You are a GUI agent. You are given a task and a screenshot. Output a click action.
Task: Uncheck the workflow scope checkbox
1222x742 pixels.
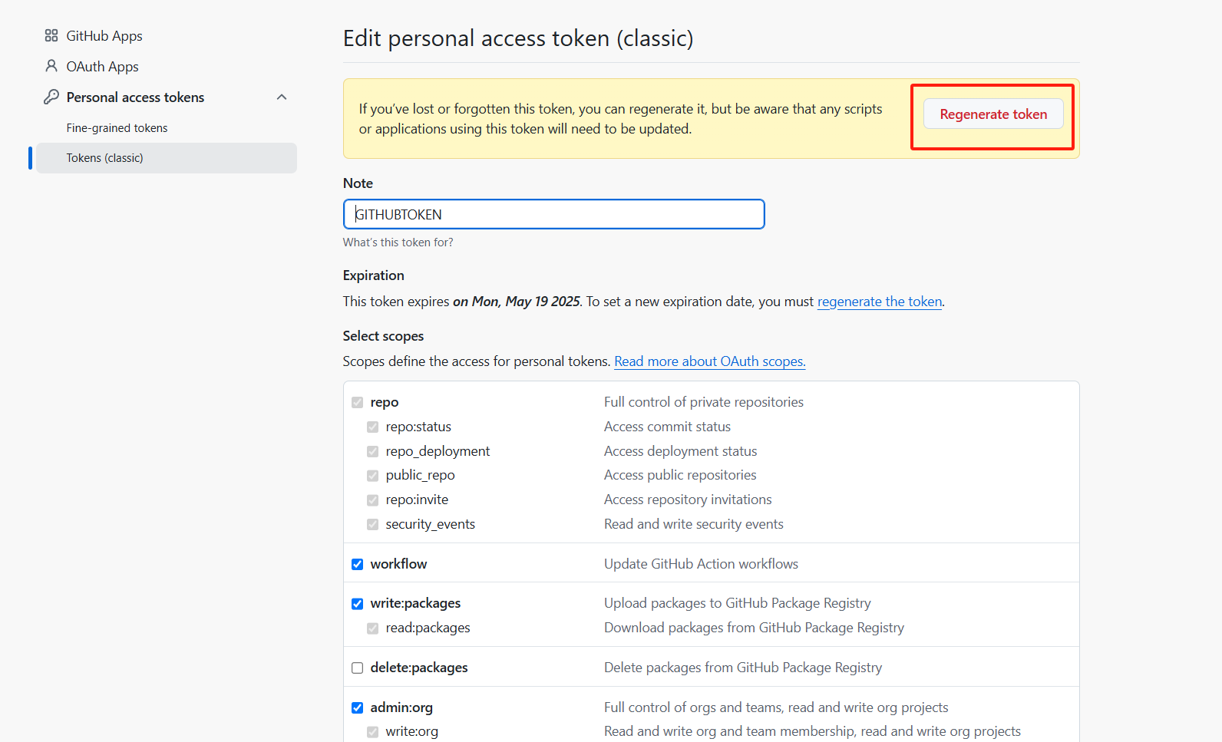357,565
